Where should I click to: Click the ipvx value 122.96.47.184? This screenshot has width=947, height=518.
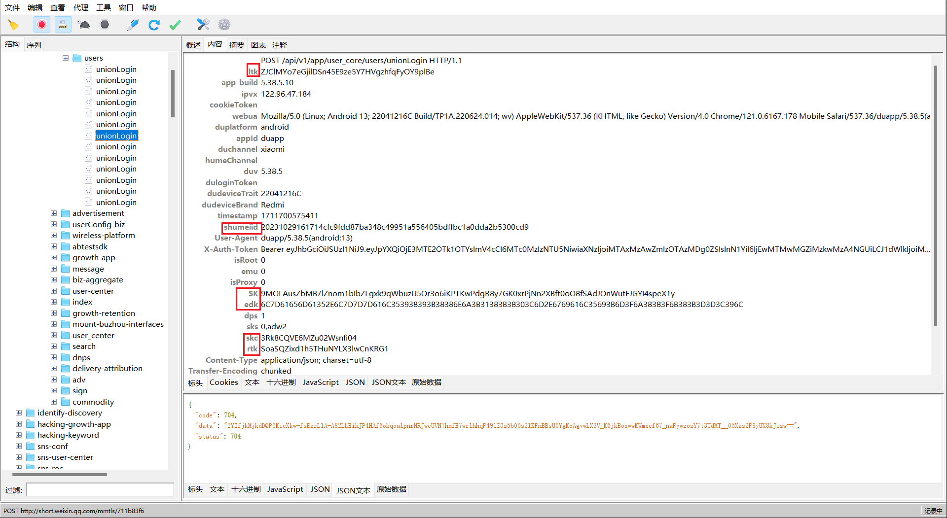(286, 94)
